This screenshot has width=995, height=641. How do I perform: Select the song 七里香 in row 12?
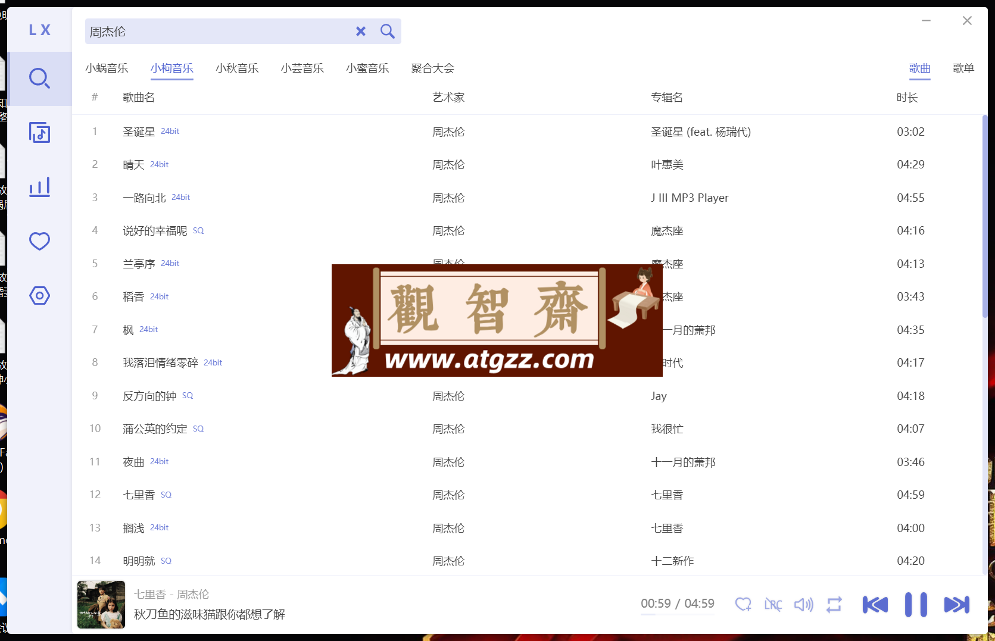pos(139,495)
